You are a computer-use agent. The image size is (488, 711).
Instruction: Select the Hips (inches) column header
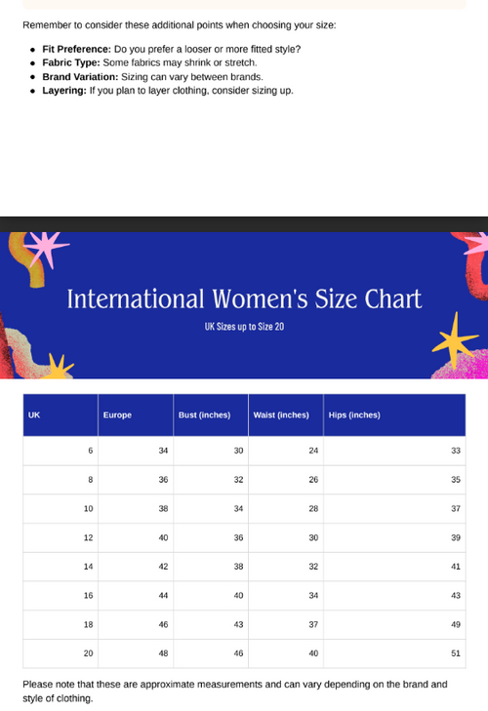394,415
